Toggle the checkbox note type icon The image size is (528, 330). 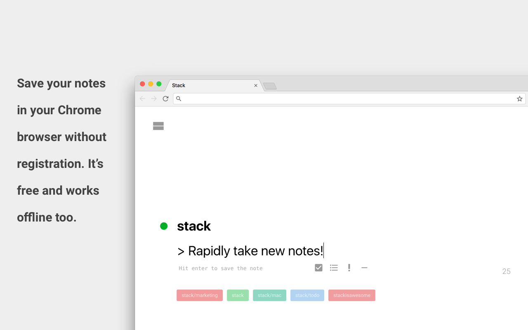[318, 268]
